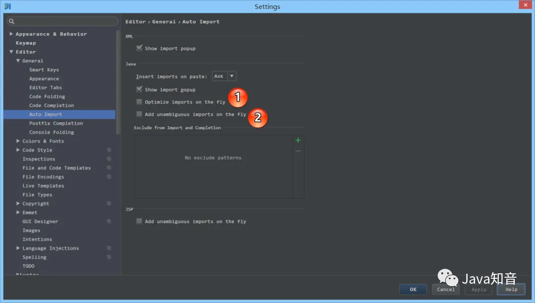The height and width of the screenshot is (303, 535).
Task: Open the Keymap settings page
Action: 26,43
